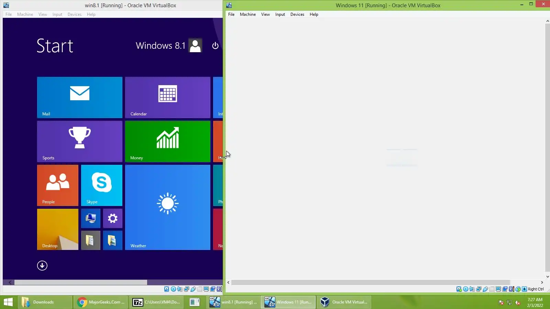Click the network icon in system tray

pyautogui.click(x=509, y=302)
